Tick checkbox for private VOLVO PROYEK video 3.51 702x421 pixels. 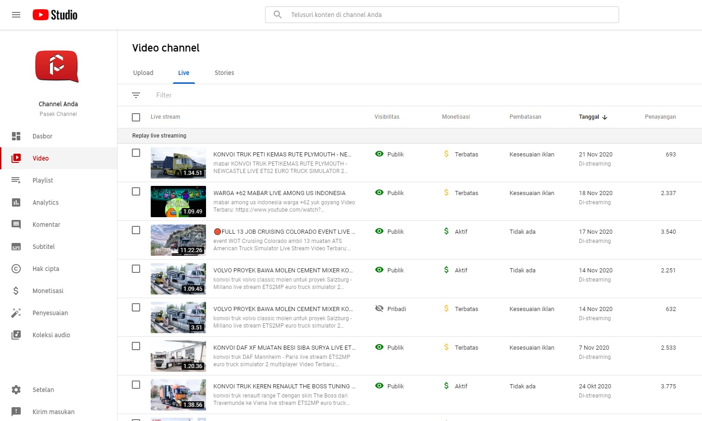(x=136, y=307)
